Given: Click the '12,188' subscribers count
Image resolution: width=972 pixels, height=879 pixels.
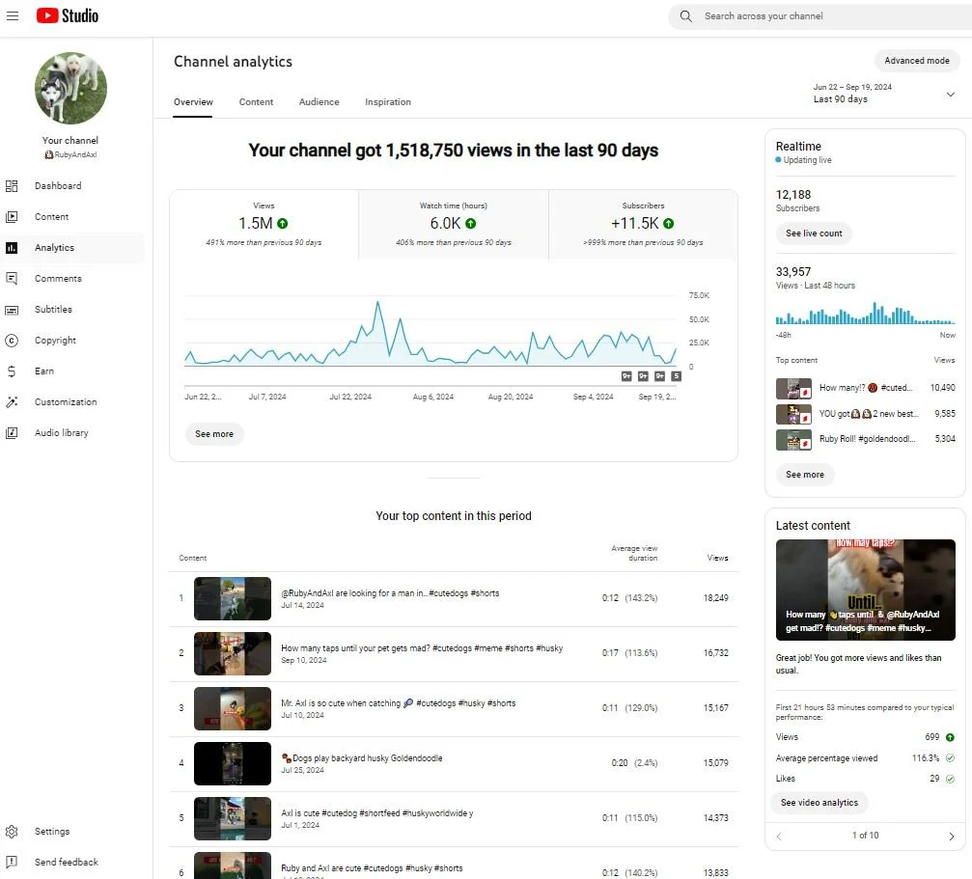Looking at the screenshot, I should (792, 195).
